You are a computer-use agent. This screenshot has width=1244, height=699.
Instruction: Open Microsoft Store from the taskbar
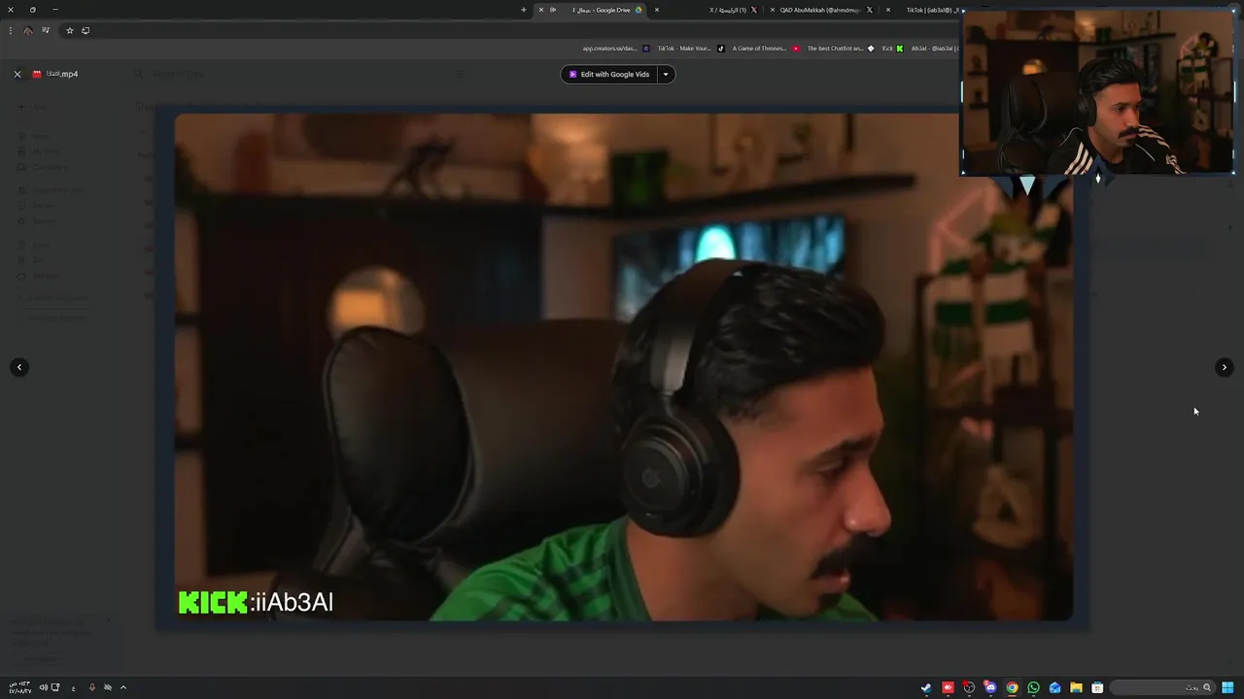tap(1097, 687)
